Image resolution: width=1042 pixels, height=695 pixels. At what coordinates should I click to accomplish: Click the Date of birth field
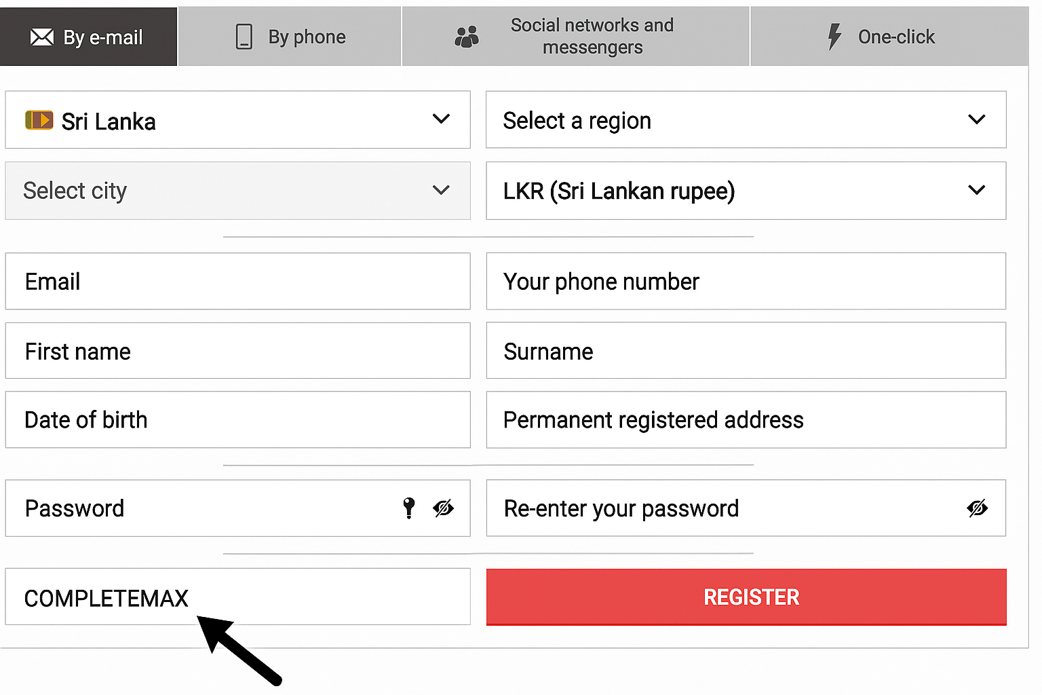coord(237,419)
